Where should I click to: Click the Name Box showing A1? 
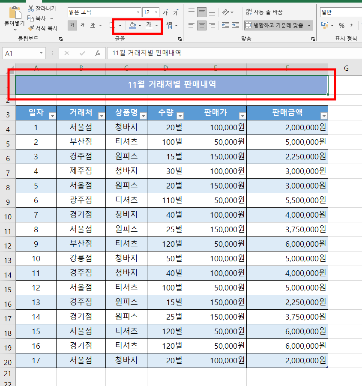pyautogui.click(x=24, y=53)
